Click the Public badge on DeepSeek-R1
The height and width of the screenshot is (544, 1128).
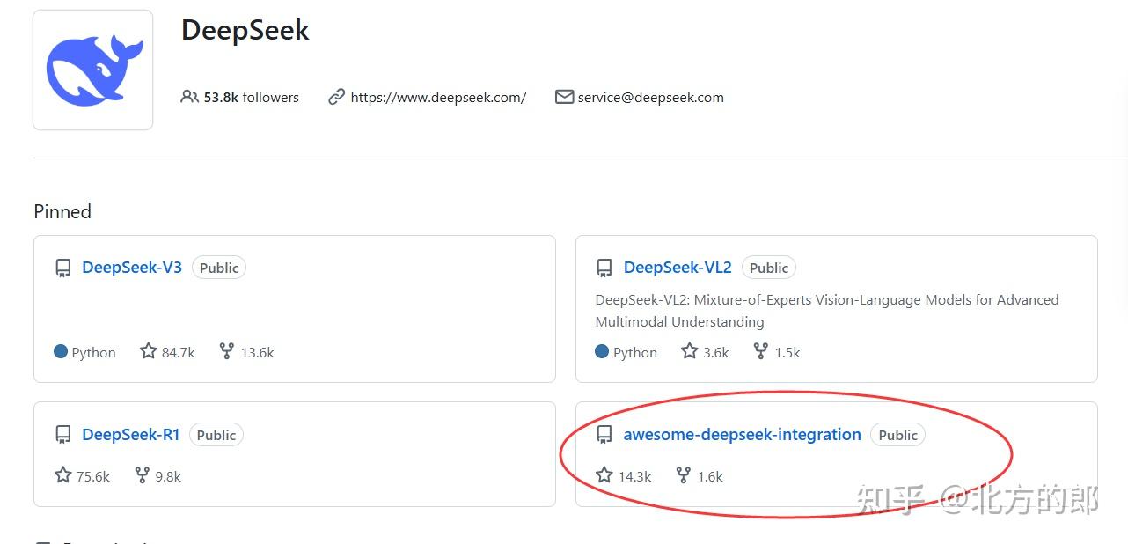click(x=216, y=434)
